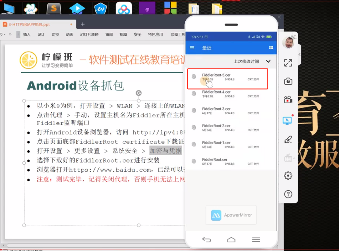339x251 pixels.
Task: Open the whiteboard brush tool
Action: [288, 140]
